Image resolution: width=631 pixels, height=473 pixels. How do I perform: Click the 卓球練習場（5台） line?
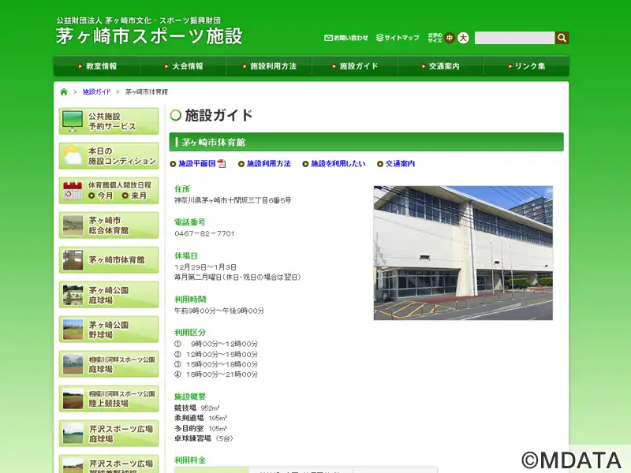click(x=203, y=438)
